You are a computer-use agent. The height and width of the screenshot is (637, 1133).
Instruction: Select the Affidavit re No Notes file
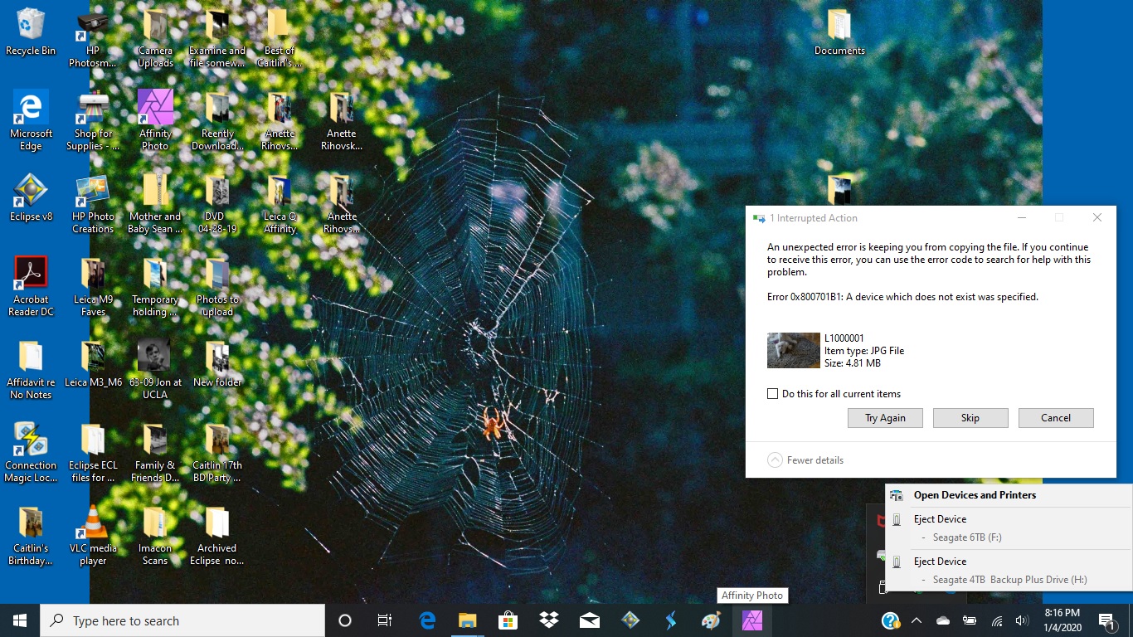click(31, 370)
